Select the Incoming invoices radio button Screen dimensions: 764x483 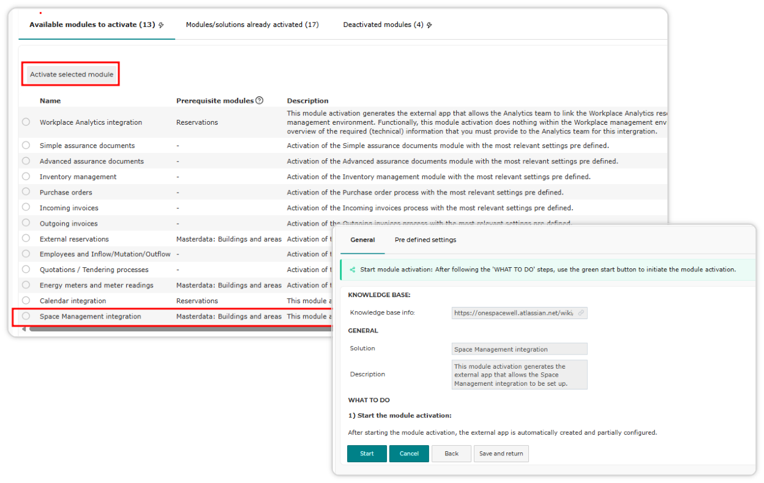[x=26, y=207]
